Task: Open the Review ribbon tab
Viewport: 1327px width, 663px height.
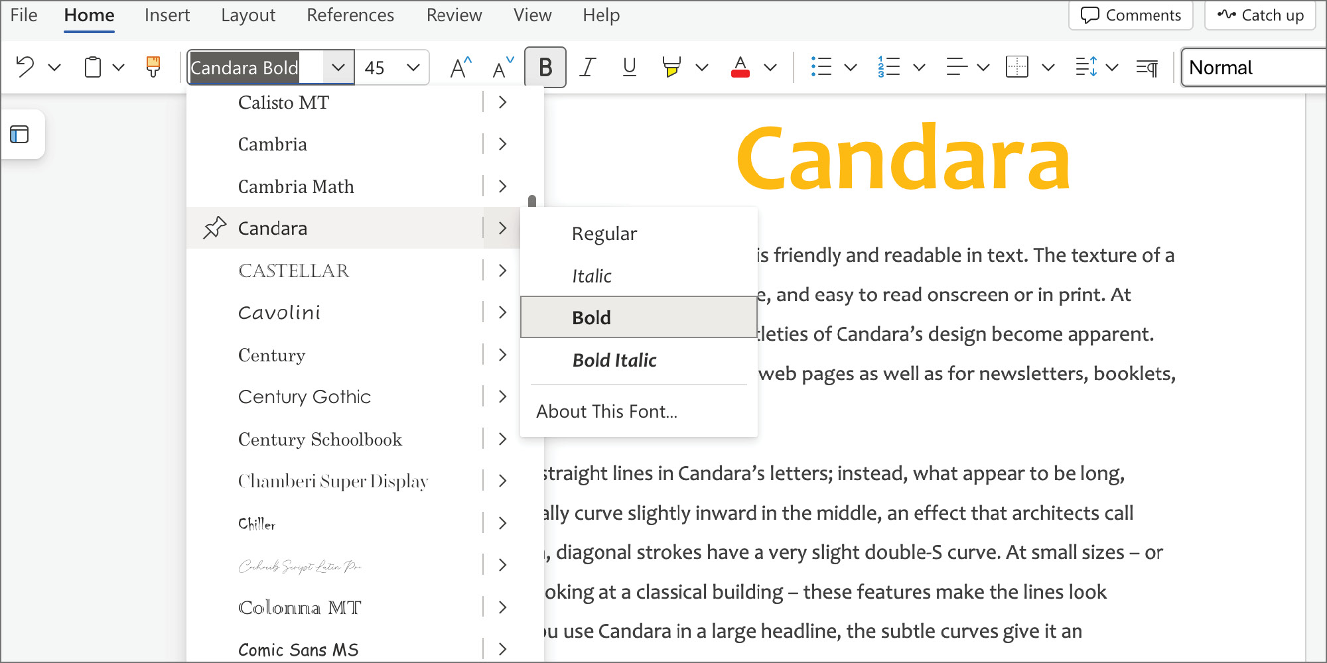Action: [454, 15]
